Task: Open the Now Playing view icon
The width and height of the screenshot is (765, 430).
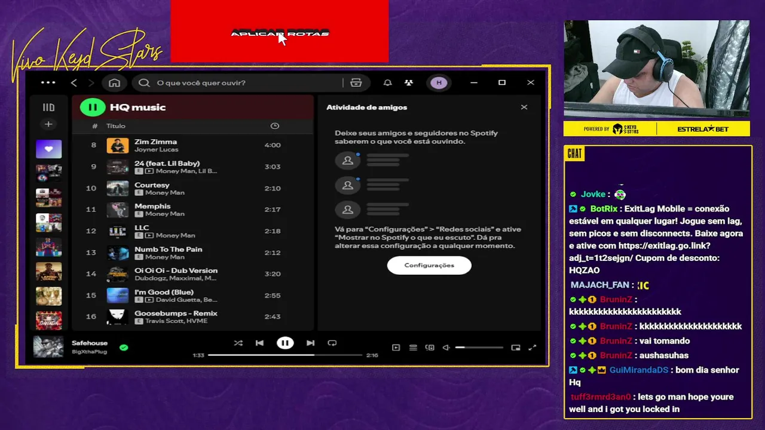Action: (396, 348)
